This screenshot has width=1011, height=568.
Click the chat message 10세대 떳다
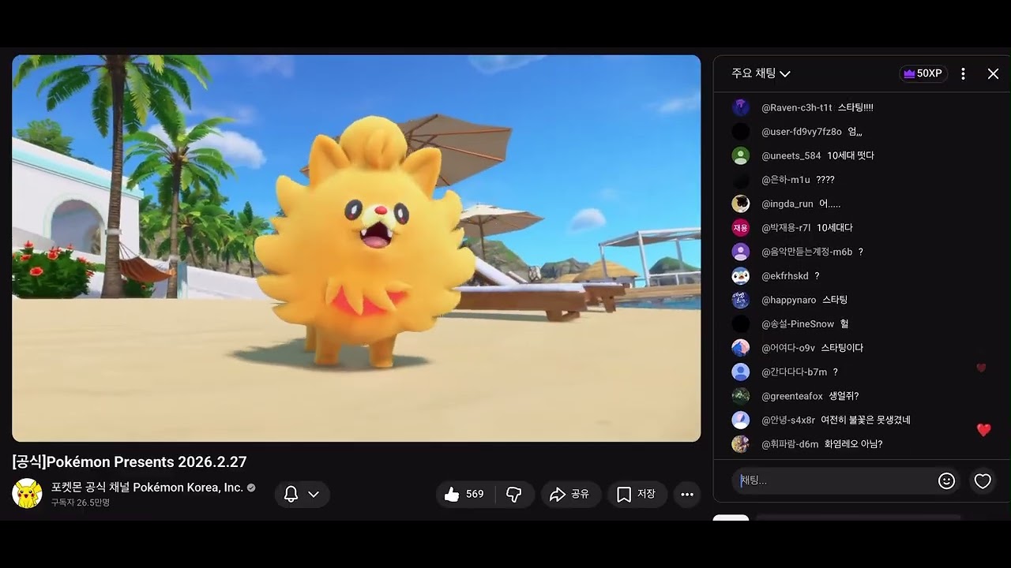851,155
